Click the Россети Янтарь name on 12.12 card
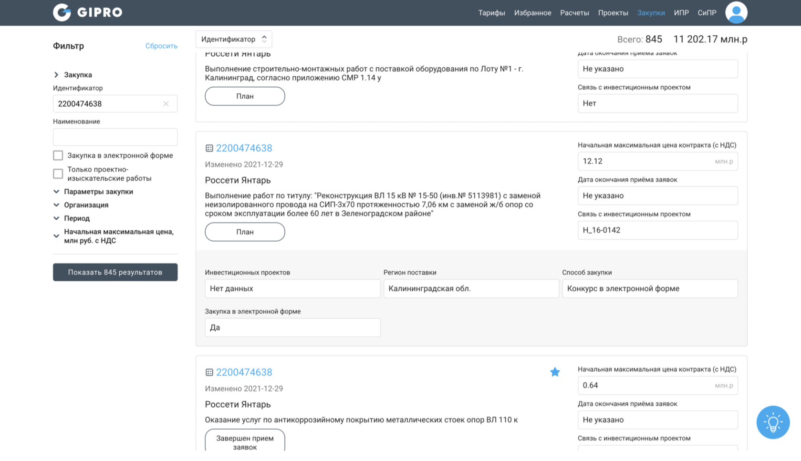 (x=238, y=180)
